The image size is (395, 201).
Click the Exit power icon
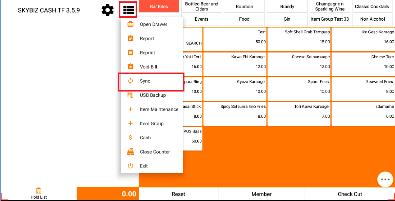(131, 166)
